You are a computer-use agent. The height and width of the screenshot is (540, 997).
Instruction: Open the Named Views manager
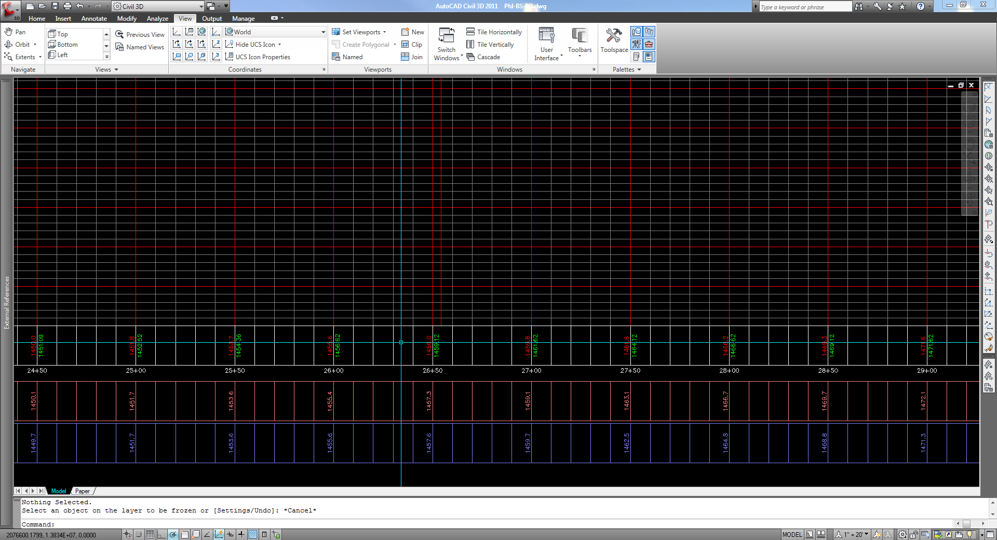point(140,47)
